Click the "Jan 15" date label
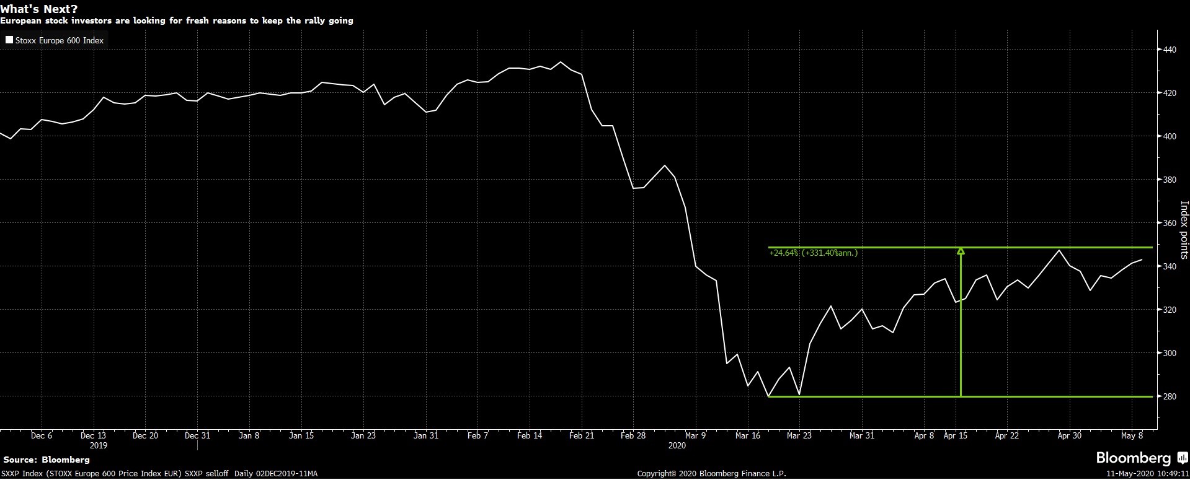Screen dimensions: 1190x480 coord(301,435)
